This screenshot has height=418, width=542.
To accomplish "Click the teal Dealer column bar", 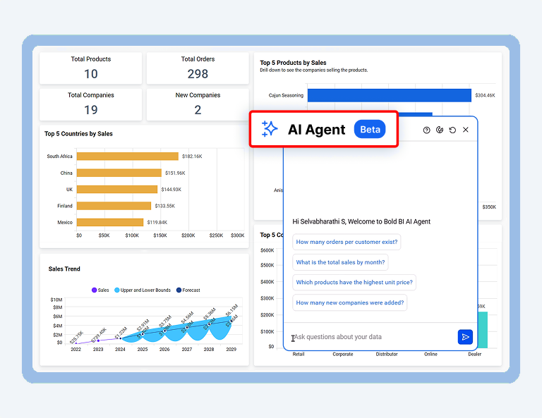I will click(483, 330).
